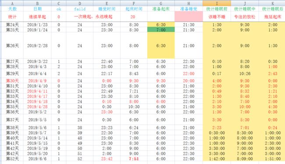The image size is (285, 164).
Task: Select the 8:09:00 duration cell
Action: 245,159
